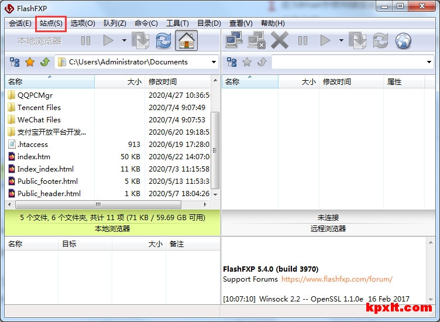Open the 站点(S) menu
Screen dimensions: 440x322
click(51, 23)
